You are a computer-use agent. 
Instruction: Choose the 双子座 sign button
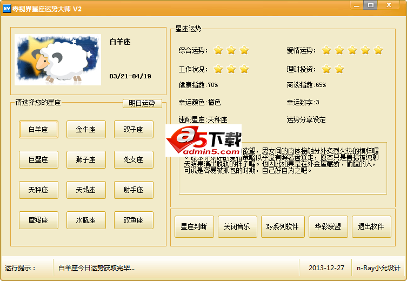click(x=134, y=129)
